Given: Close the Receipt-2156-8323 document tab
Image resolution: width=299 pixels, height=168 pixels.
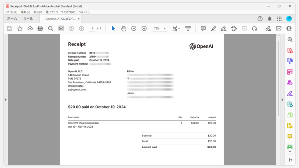Looking at the screenshot, I should pos(79,19).
